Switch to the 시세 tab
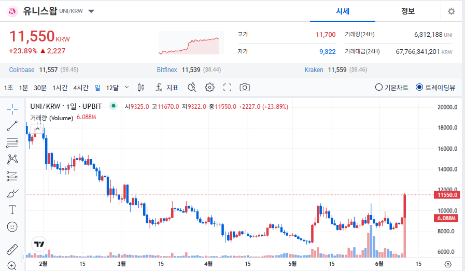465x271 pixels. pos(343,11)
